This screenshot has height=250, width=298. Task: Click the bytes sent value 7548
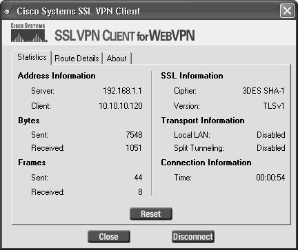coord(134,135)
